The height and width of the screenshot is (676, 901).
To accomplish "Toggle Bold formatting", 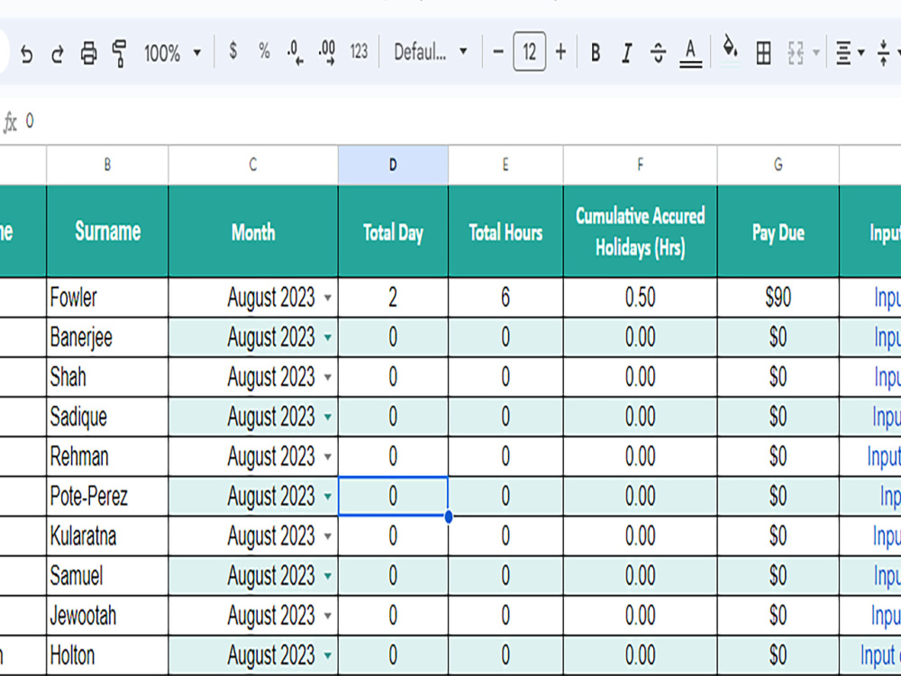I will coord(596,52).
